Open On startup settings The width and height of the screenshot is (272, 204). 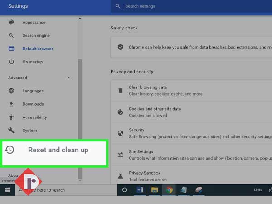click(33, 62)
